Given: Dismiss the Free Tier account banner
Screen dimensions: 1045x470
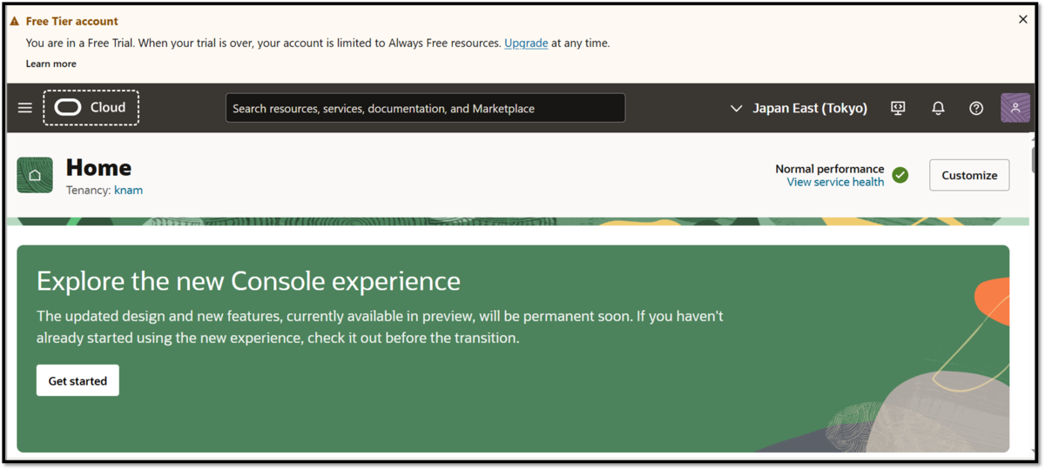Looking at the screenshot, I should 1023,19.
